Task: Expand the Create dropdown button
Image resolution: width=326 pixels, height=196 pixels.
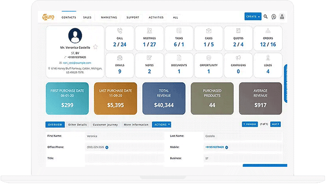Action: pos(253,17)
